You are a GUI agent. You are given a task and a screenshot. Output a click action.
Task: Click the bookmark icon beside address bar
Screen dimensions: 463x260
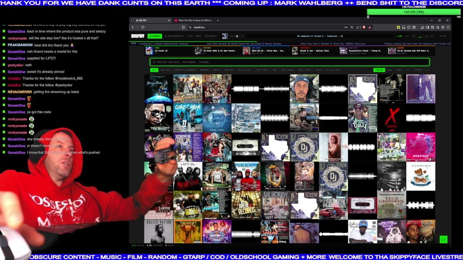183,27
